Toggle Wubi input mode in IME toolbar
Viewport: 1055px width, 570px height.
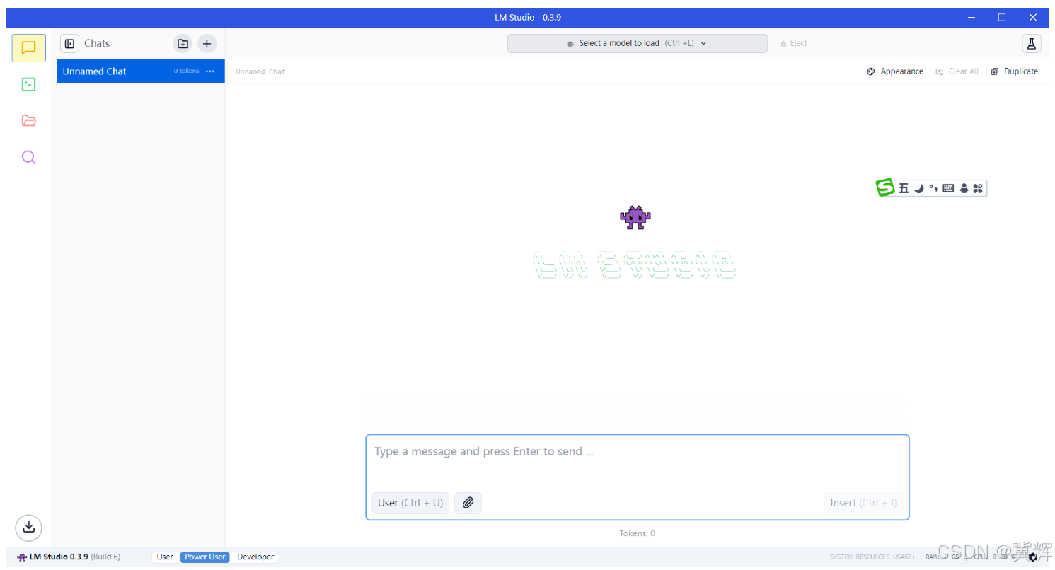coord(904,188)
